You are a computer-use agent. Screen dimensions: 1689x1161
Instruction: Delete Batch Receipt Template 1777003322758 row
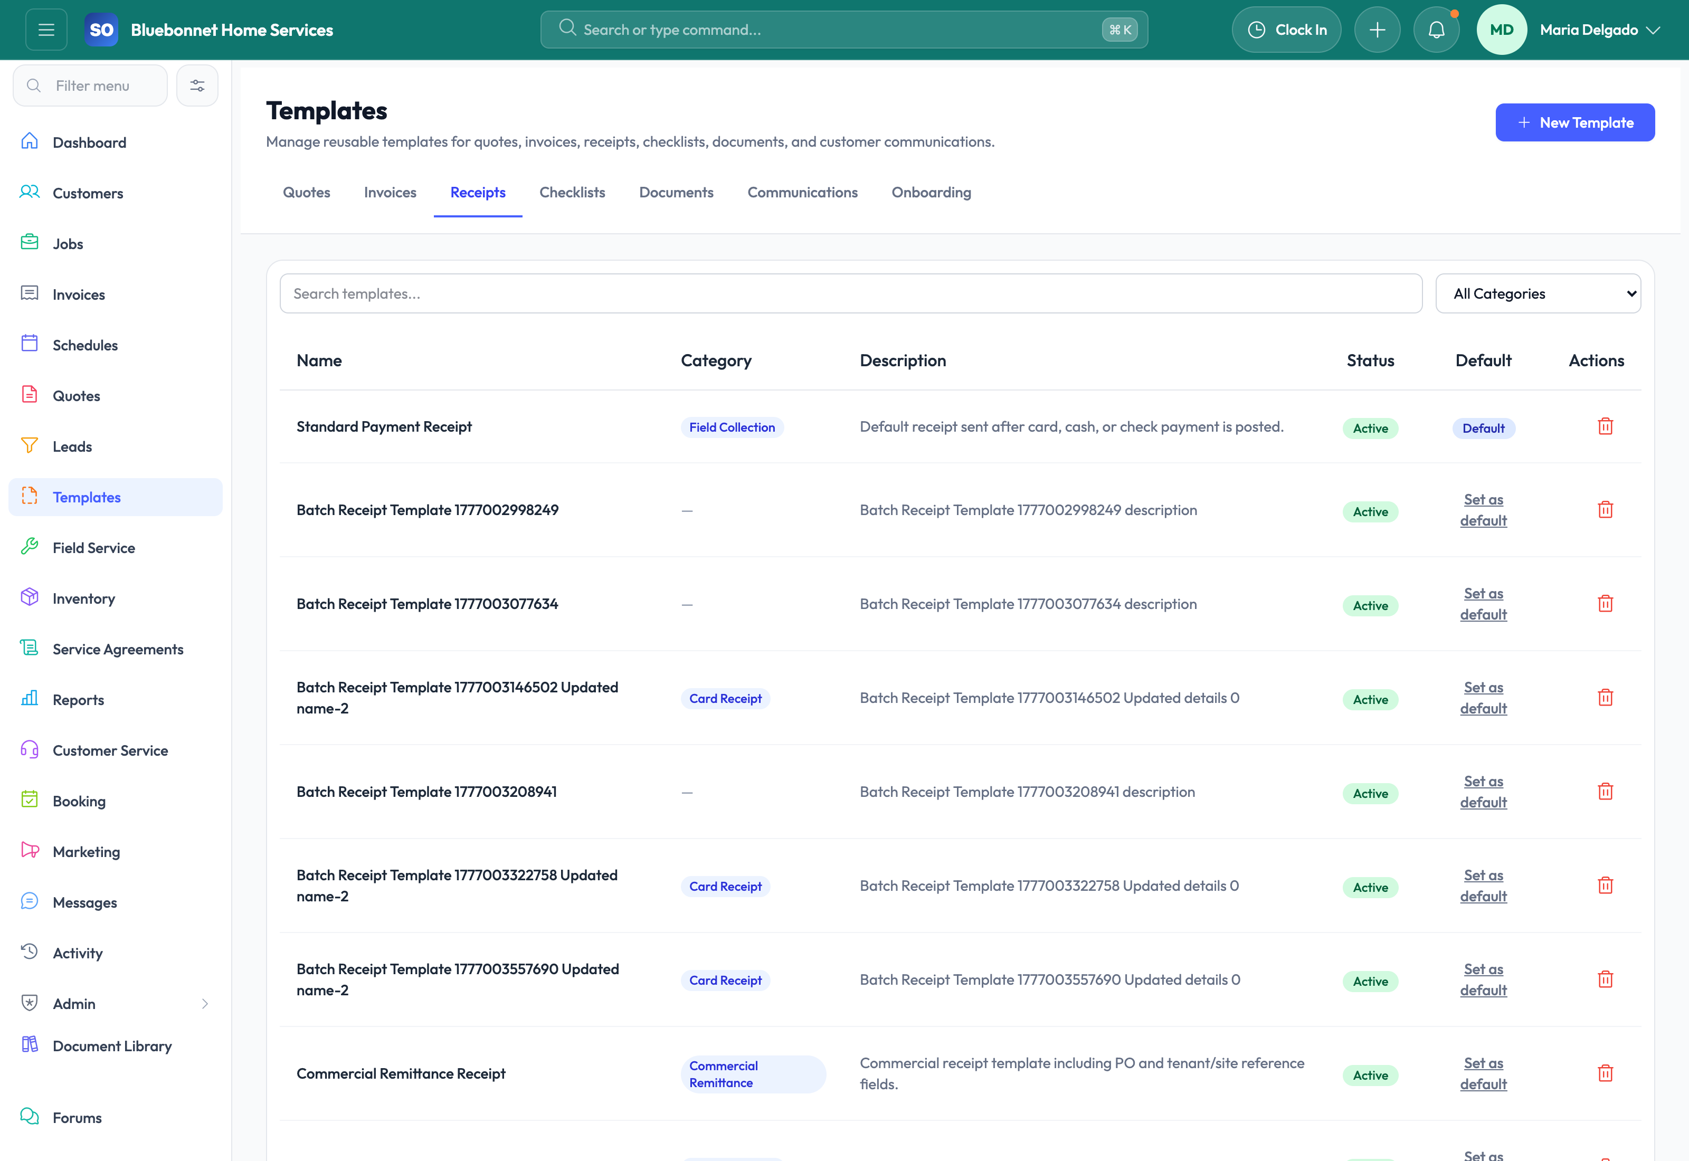coord(1605,886)
